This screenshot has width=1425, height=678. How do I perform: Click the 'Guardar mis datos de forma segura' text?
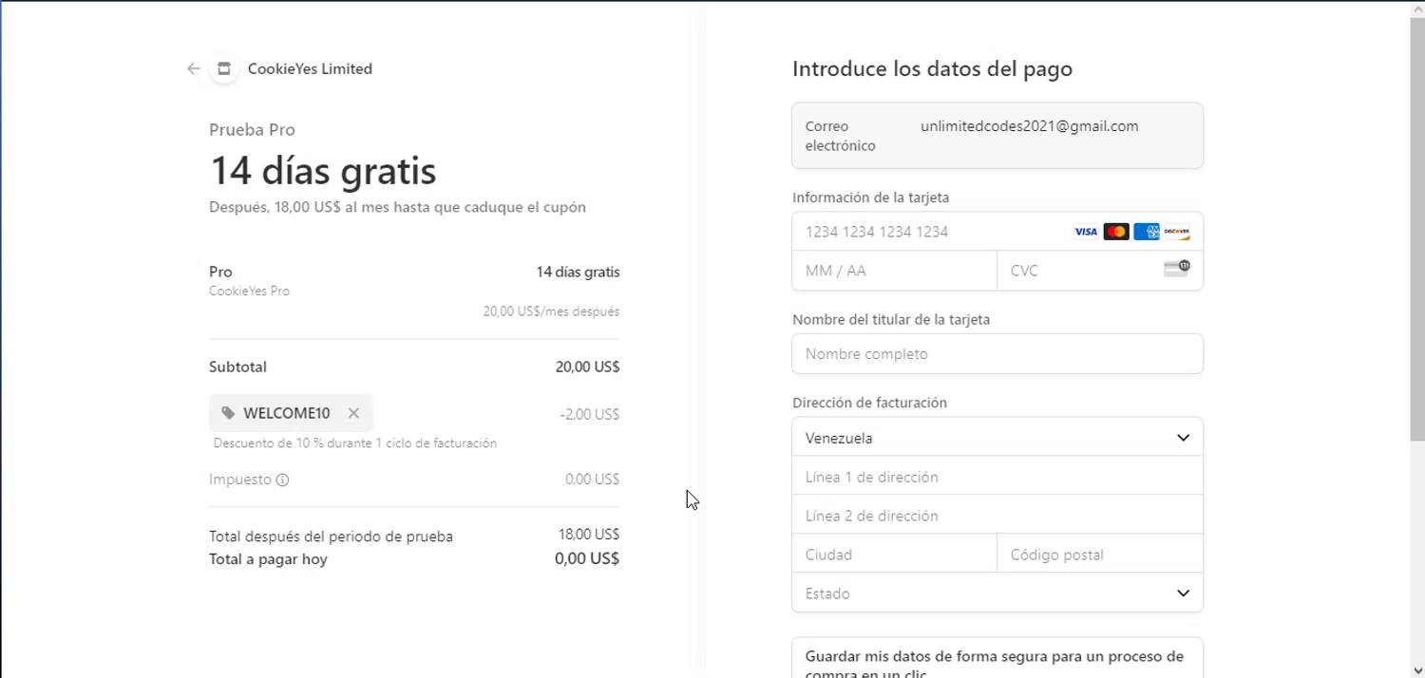click(995, 665)
